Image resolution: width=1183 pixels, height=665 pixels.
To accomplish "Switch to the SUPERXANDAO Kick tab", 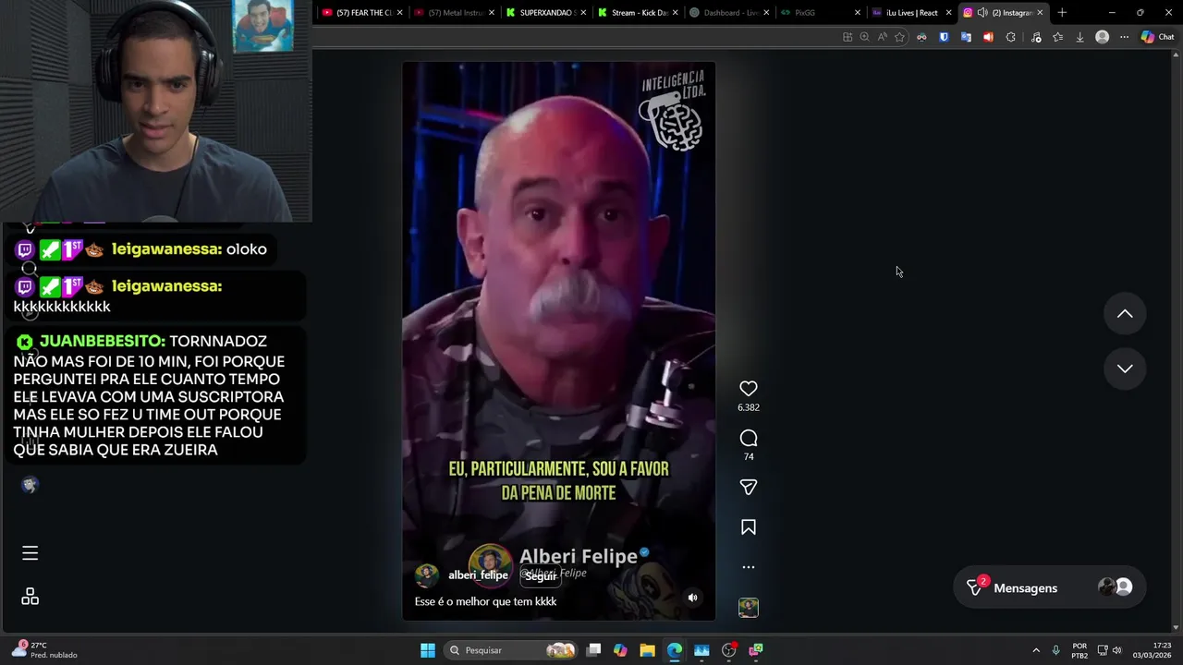I will (x=545, y=13).
